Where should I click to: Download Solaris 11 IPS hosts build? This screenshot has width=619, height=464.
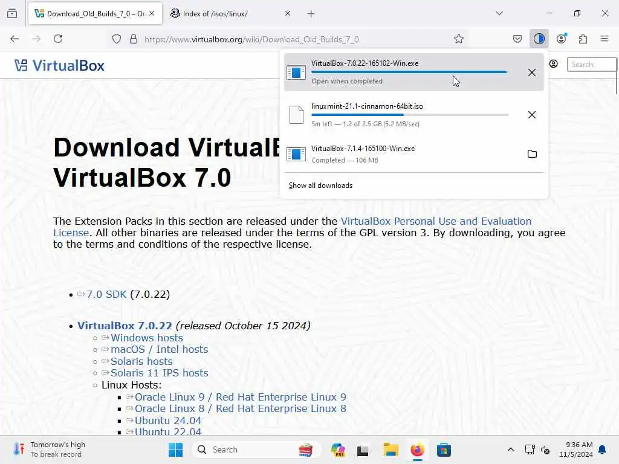[159, 373]
